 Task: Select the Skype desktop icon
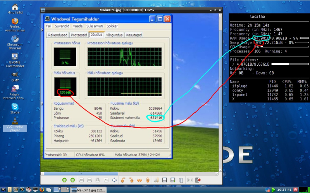tap(15, 109)
